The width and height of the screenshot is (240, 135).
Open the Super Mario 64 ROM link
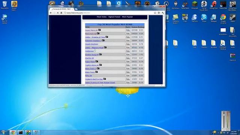tap(91, 30)
